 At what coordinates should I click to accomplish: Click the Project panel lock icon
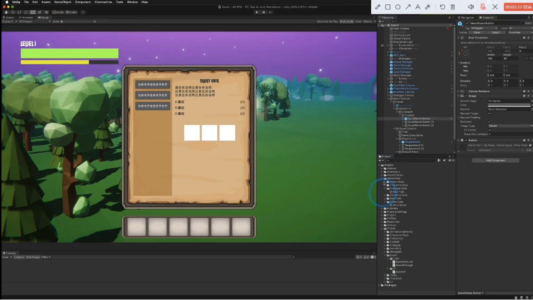click(450, 156)
